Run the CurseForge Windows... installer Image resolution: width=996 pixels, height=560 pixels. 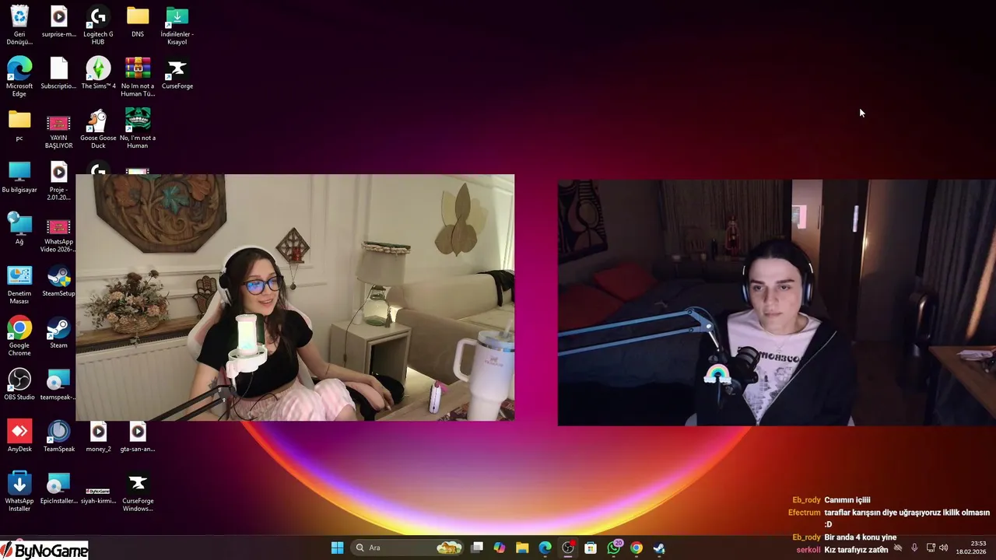click(138, 492)
